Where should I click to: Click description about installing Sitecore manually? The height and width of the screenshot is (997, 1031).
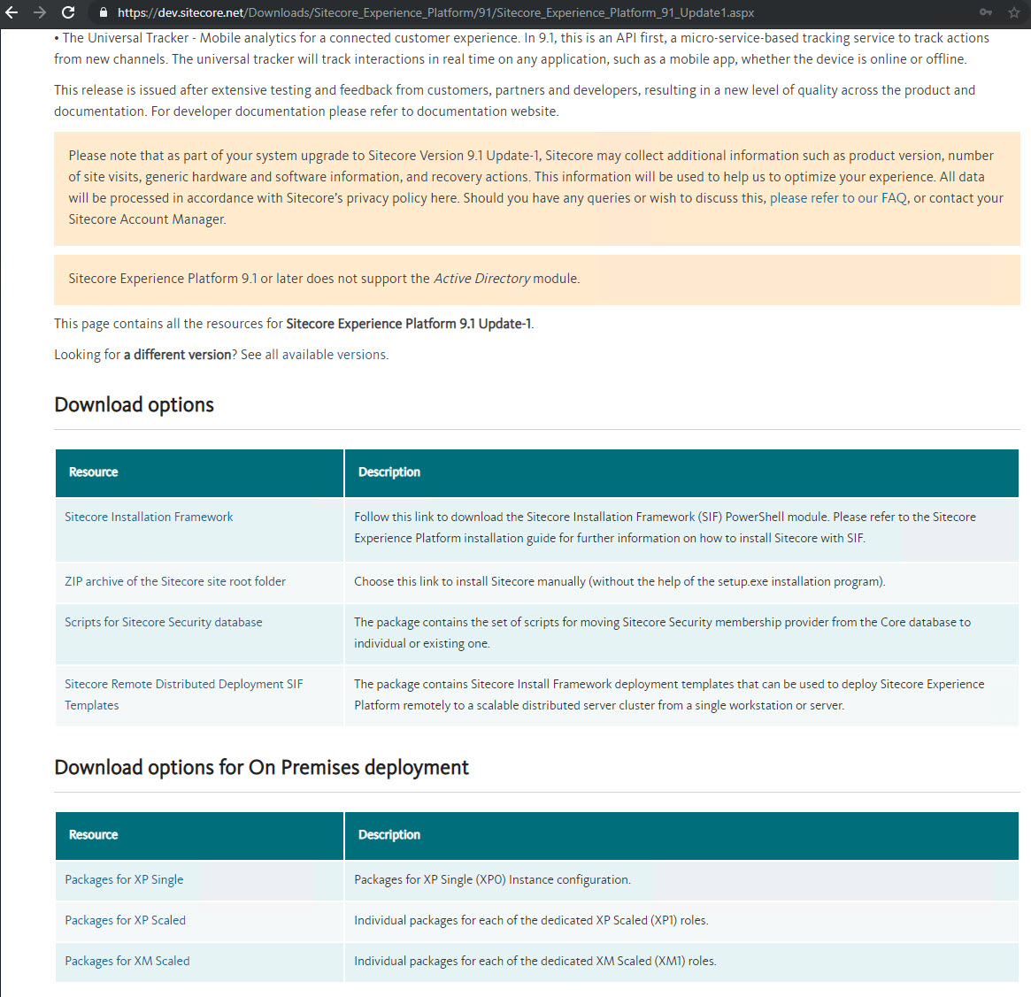pyautogui.click(x=619, y=581)
